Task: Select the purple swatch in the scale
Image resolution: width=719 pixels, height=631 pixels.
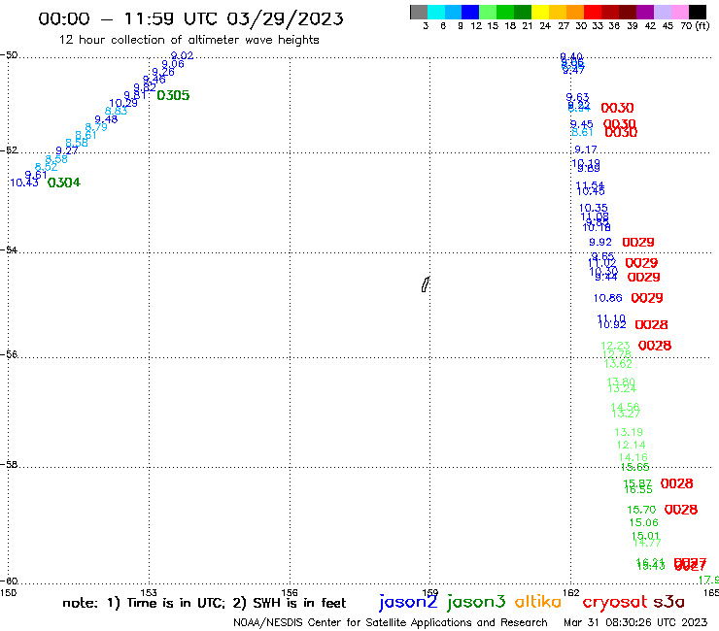Action: point(645,12)
